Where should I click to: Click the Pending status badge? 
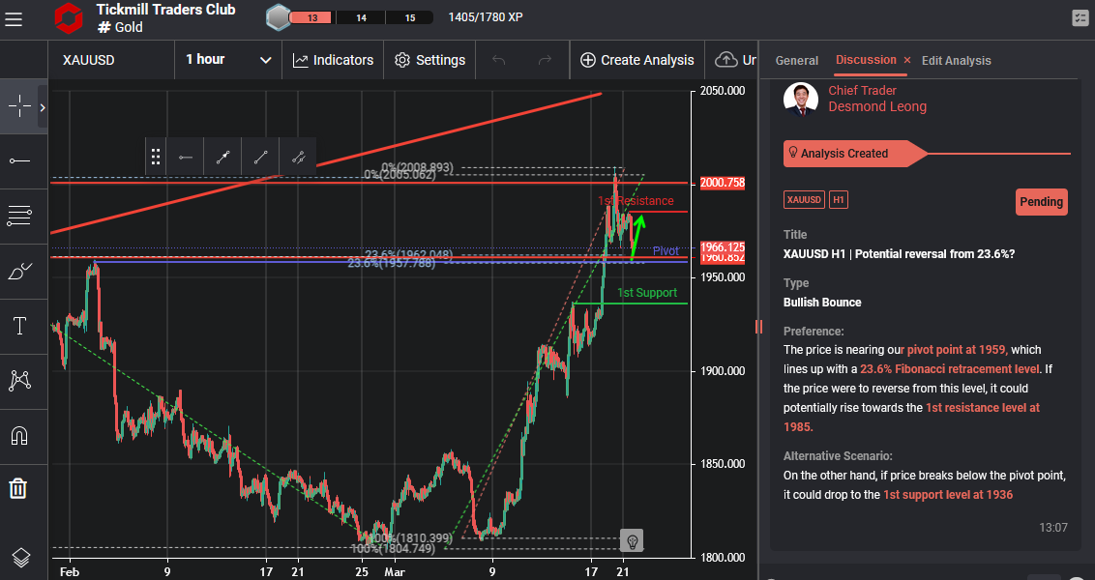[1041, 202]
